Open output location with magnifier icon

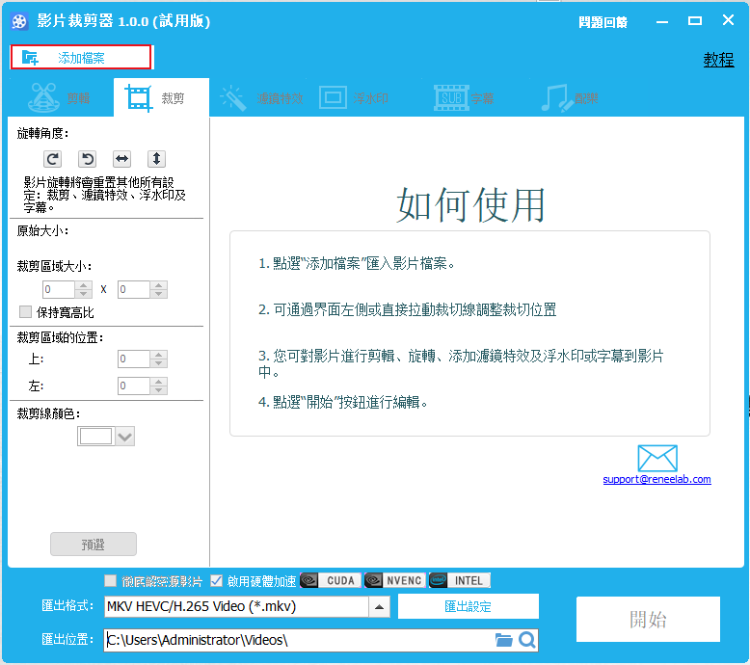click(526, 640)
